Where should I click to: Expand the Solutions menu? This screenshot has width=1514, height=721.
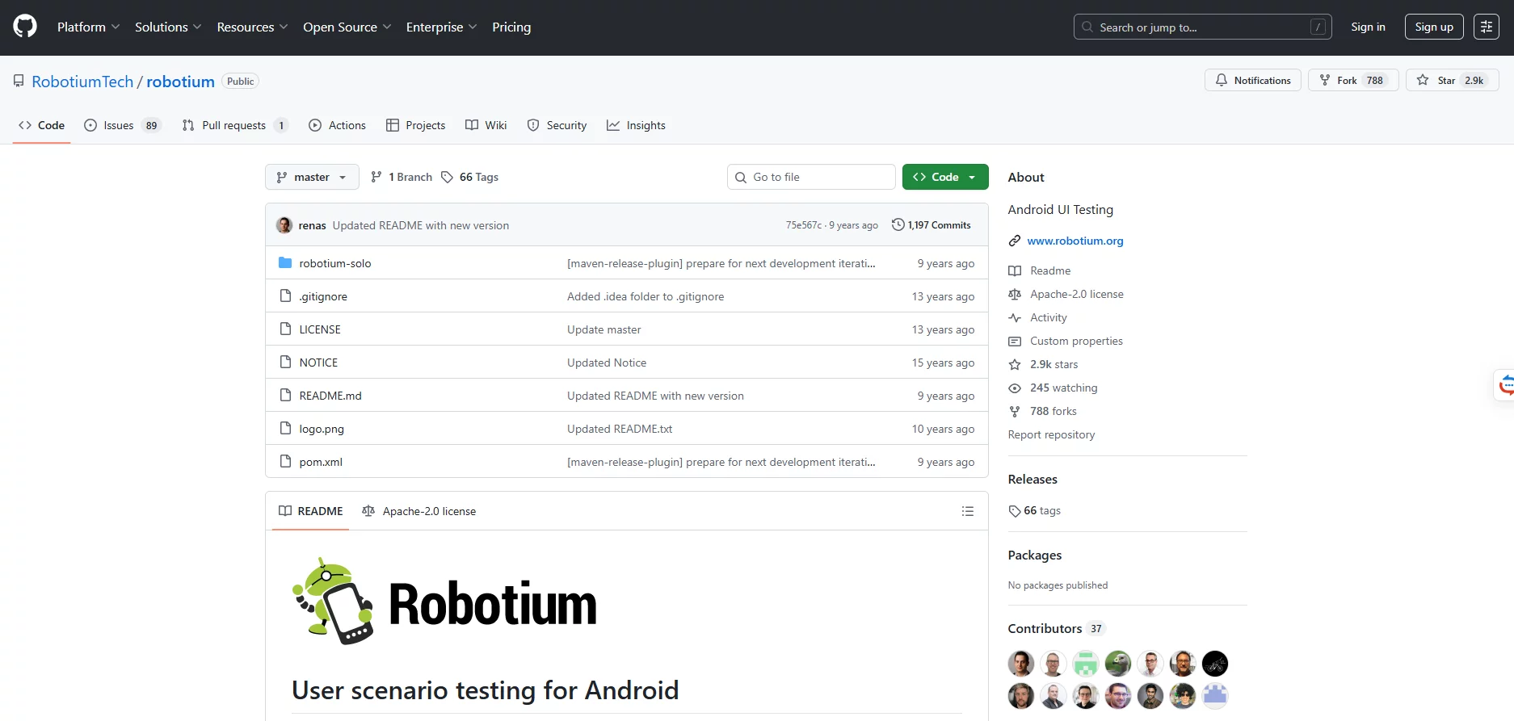tap(168, 27)
